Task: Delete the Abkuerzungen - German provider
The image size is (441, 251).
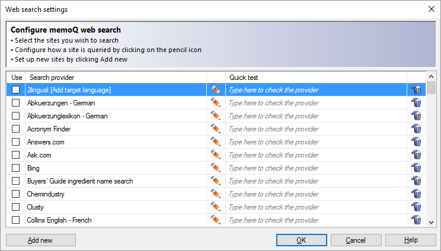Action: click(417, 103)
